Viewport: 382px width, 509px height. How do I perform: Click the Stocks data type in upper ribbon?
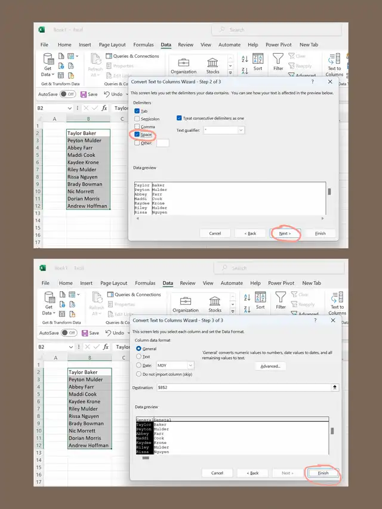pyautogui.click(x=212, y=64)
